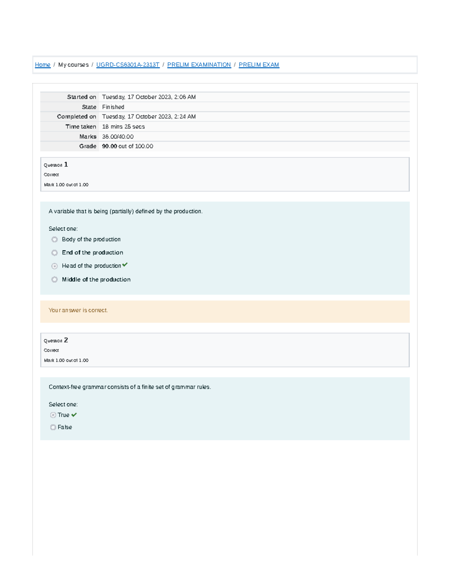Click the 'Mark 1.00 out of 1.00' text under Question 1
The image size is (450, 582).
66,185
